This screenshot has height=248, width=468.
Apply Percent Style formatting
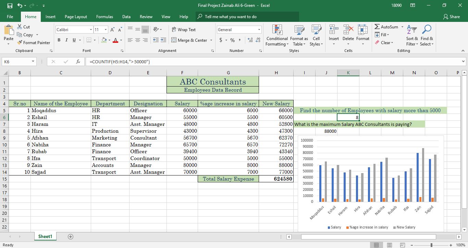[x=232, y=40]
